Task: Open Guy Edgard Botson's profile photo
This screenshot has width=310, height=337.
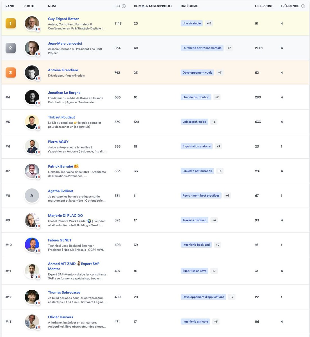Action: point(32,23)
